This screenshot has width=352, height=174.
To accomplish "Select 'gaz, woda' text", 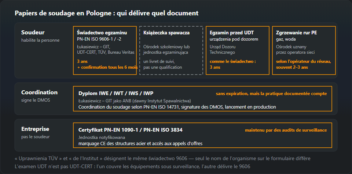I will coord(286,39).
